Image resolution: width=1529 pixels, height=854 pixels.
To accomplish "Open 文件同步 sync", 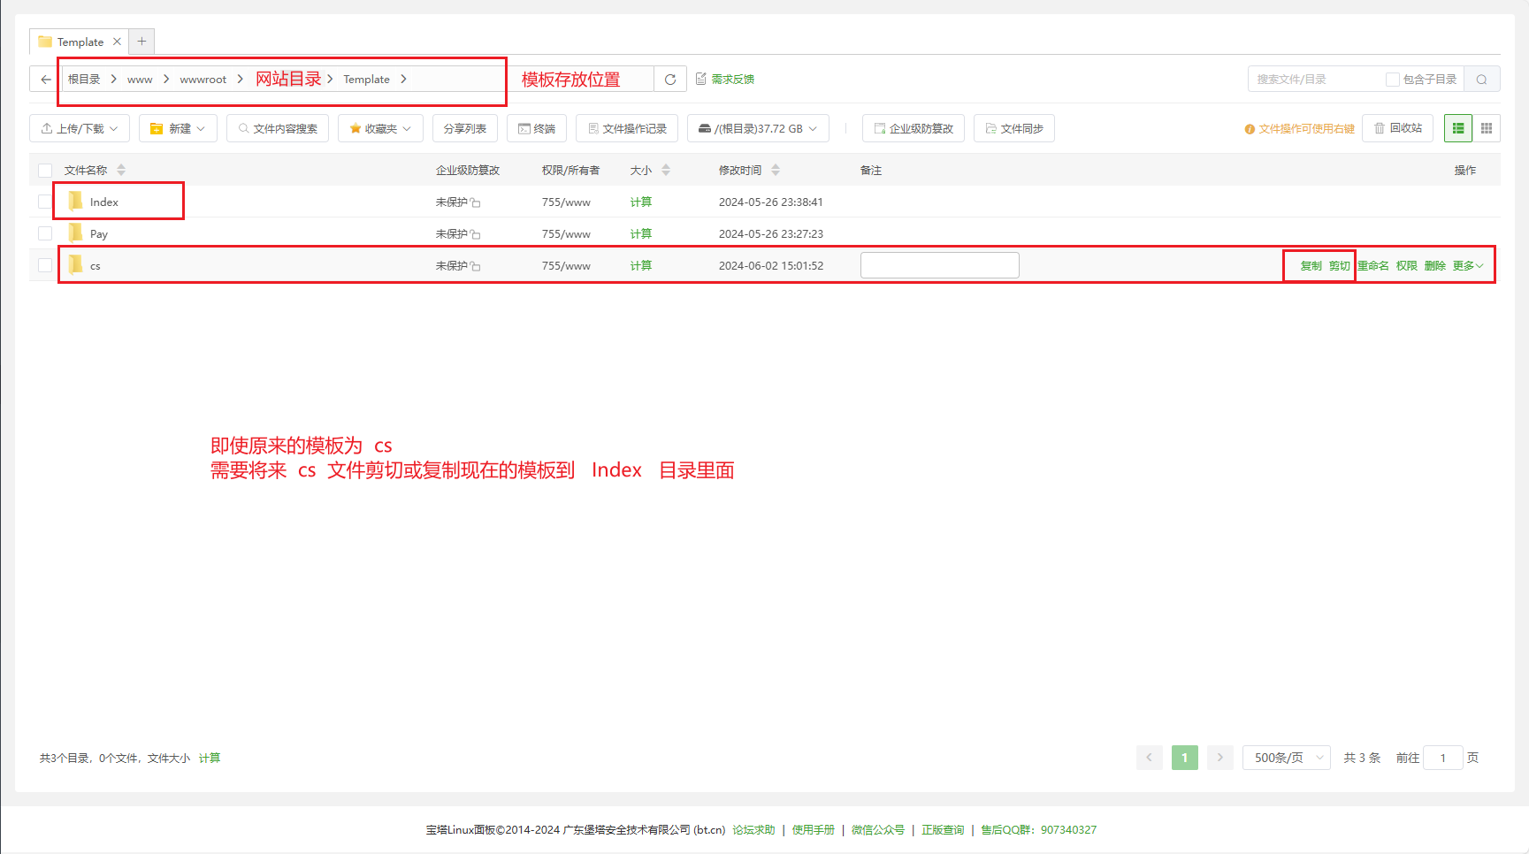I will coord(1014,128).
